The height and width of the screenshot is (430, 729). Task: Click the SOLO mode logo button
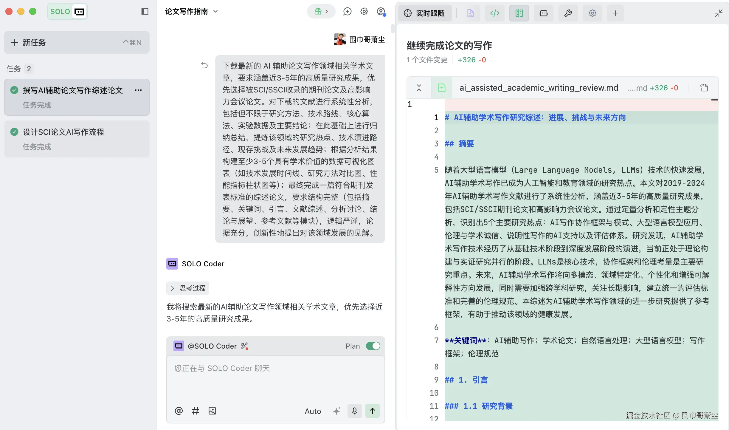[x=67, y=12]
